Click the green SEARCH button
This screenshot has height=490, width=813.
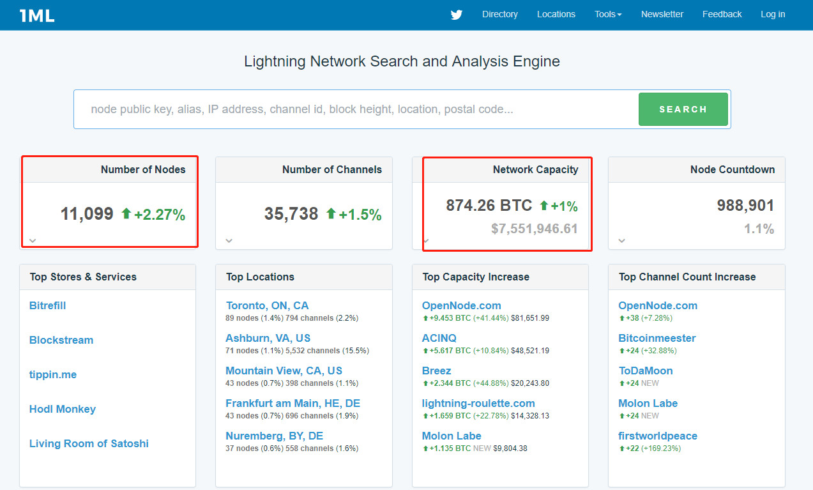point(683,109)
